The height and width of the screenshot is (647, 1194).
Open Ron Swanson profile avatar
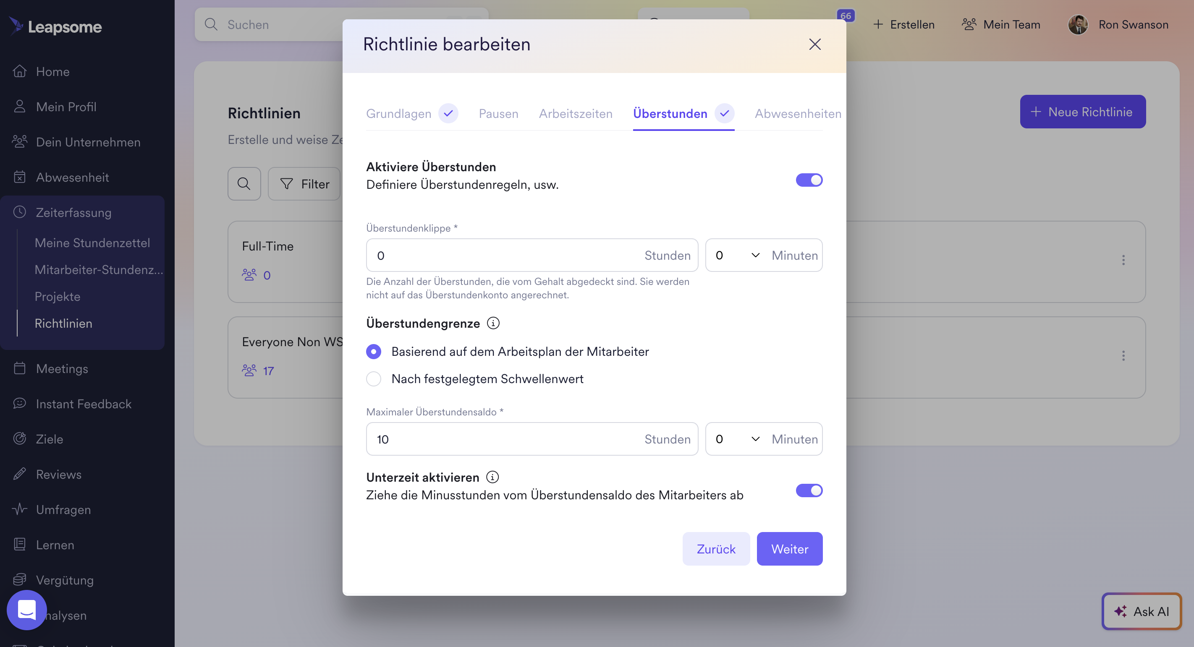pyautogui.click(x=1078, y=25)
